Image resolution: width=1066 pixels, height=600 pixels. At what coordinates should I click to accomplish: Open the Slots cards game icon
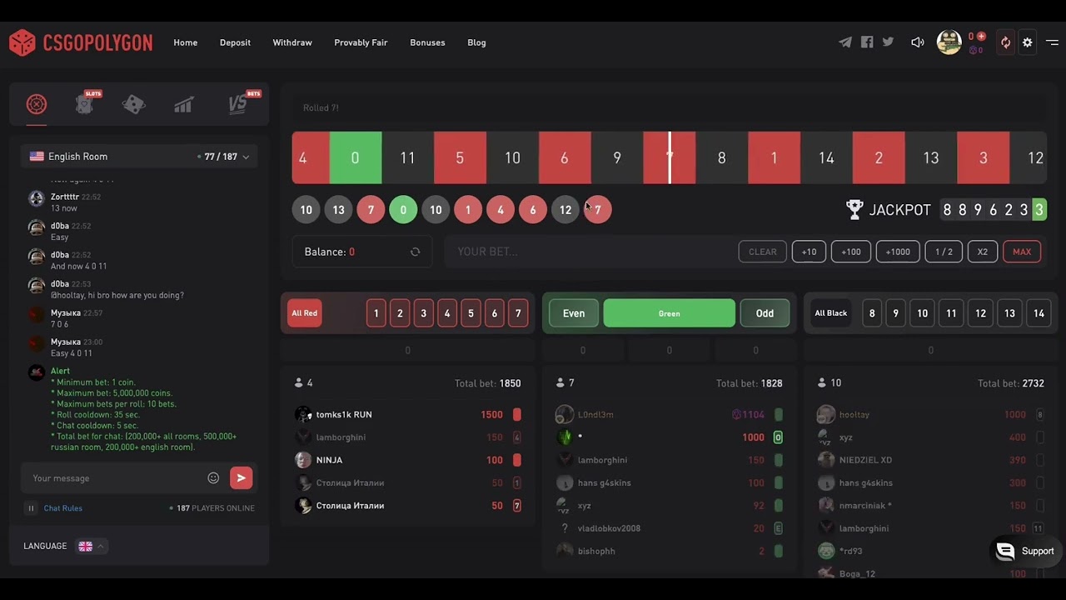tap(84, 104)
